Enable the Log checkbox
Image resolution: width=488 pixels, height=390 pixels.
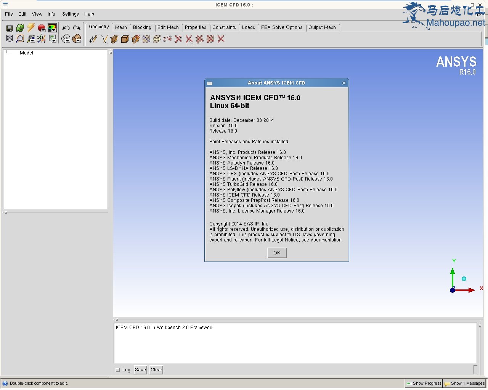tap(118, 370)
